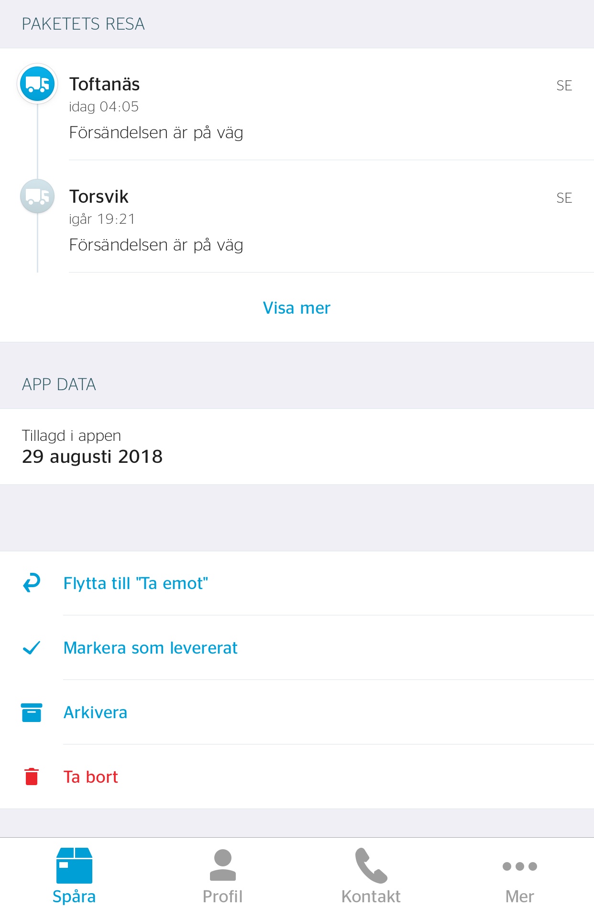Click the red trash can icon
The width and height of the screenshot is (594, 908).
tap(32, 777)
